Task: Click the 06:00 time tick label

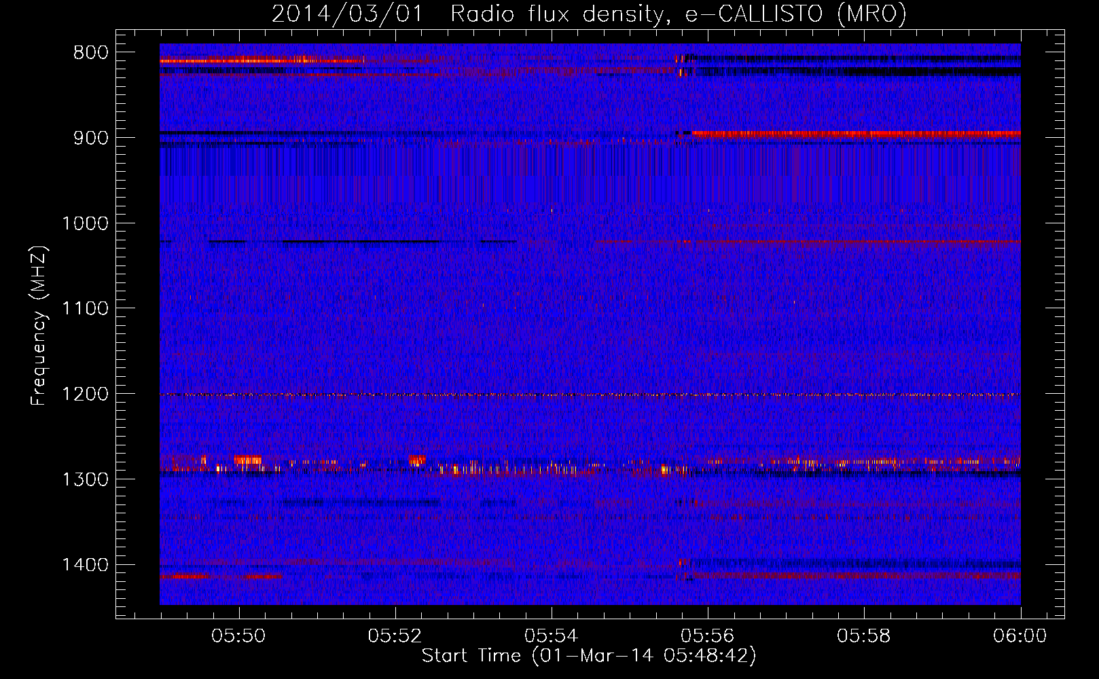Action: 1020,636
